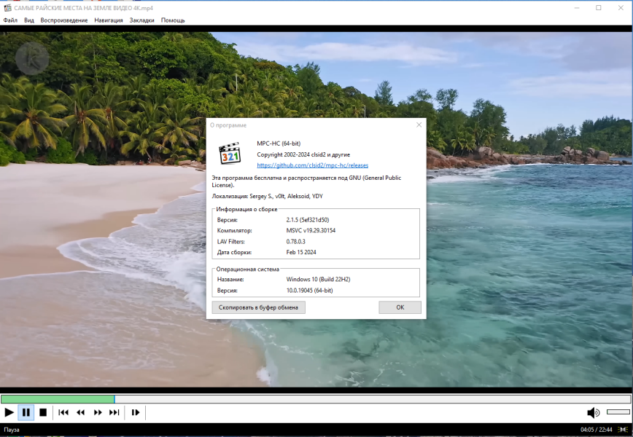The width and height of the screenshot is (633, 437).
Task: Open the Помощь menu
Action: click(x=173, y=20)
